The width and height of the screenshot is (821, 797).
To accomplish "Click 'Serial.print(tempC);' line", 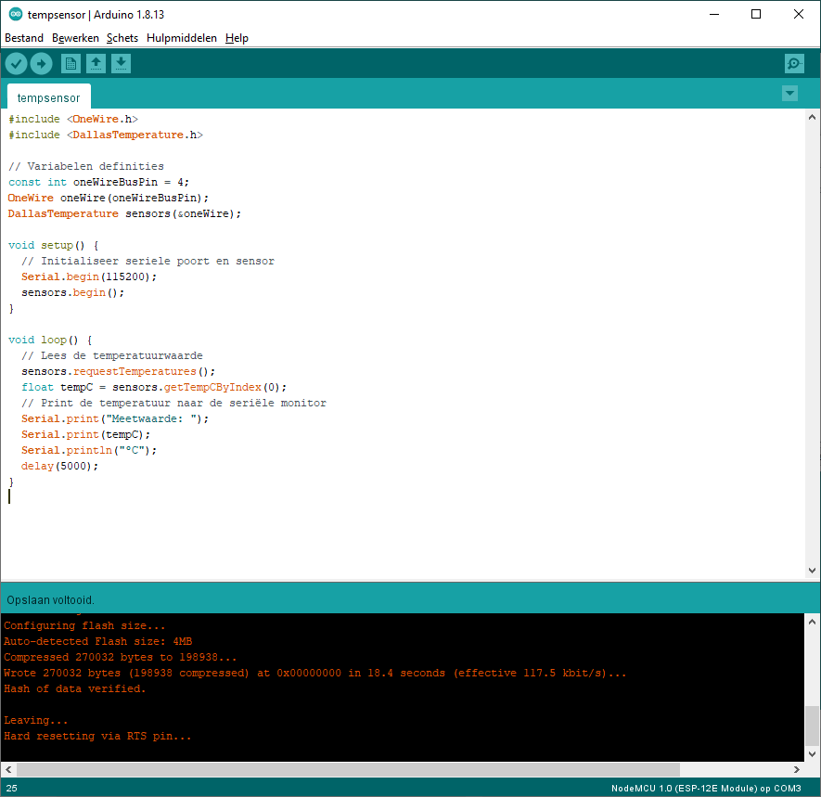I will [x=85, y=434].
